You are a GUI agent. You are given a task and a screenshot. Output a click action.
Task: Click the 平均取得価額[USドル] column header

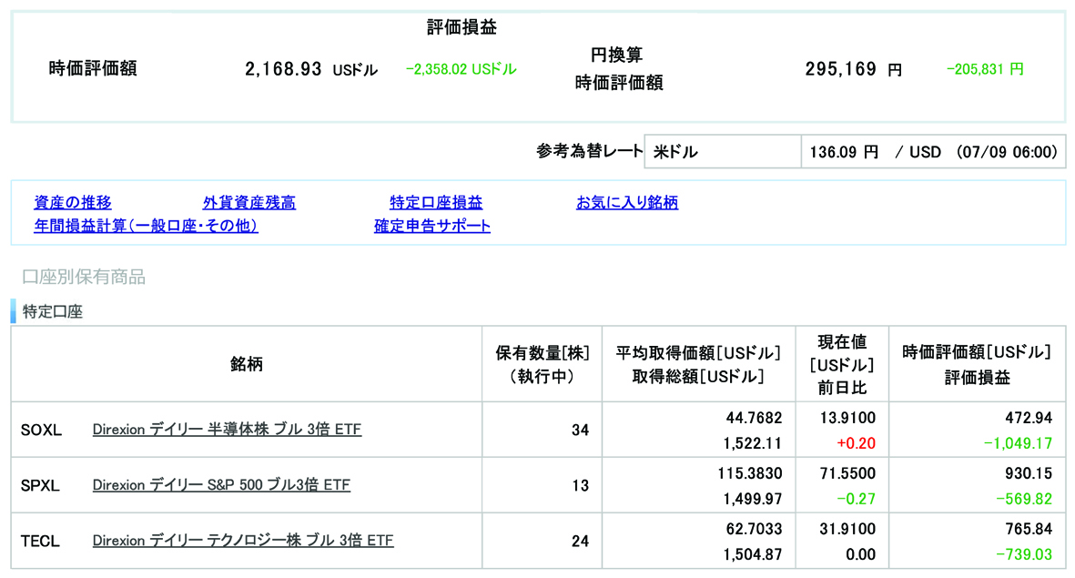[698, 364]
